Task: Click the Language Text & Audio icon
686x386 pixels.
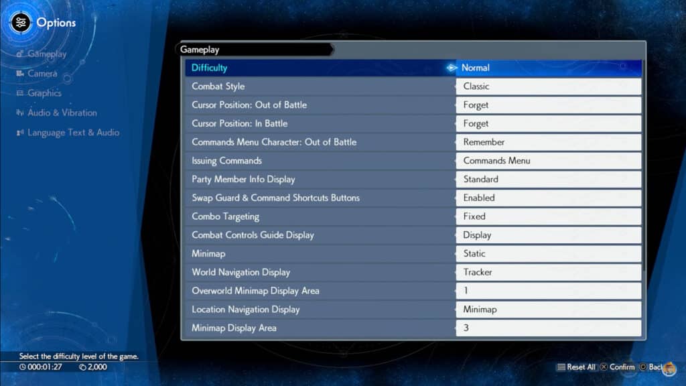Action: [x=19, y=133]
